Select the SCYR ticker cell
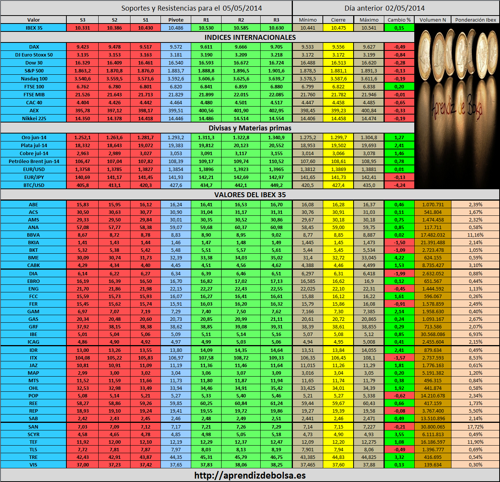The height and width of the screenshot is (482, 500). [x=33, y=434]
